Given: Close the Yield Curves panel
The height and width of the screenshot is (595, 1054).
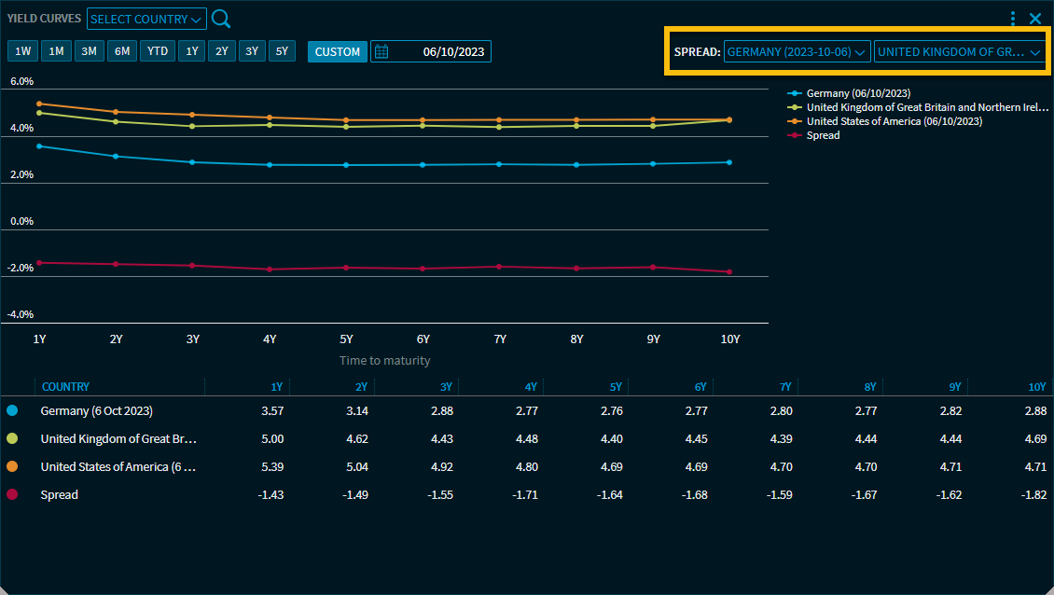Looking at the screenshot, I should tap(1035, 19).
